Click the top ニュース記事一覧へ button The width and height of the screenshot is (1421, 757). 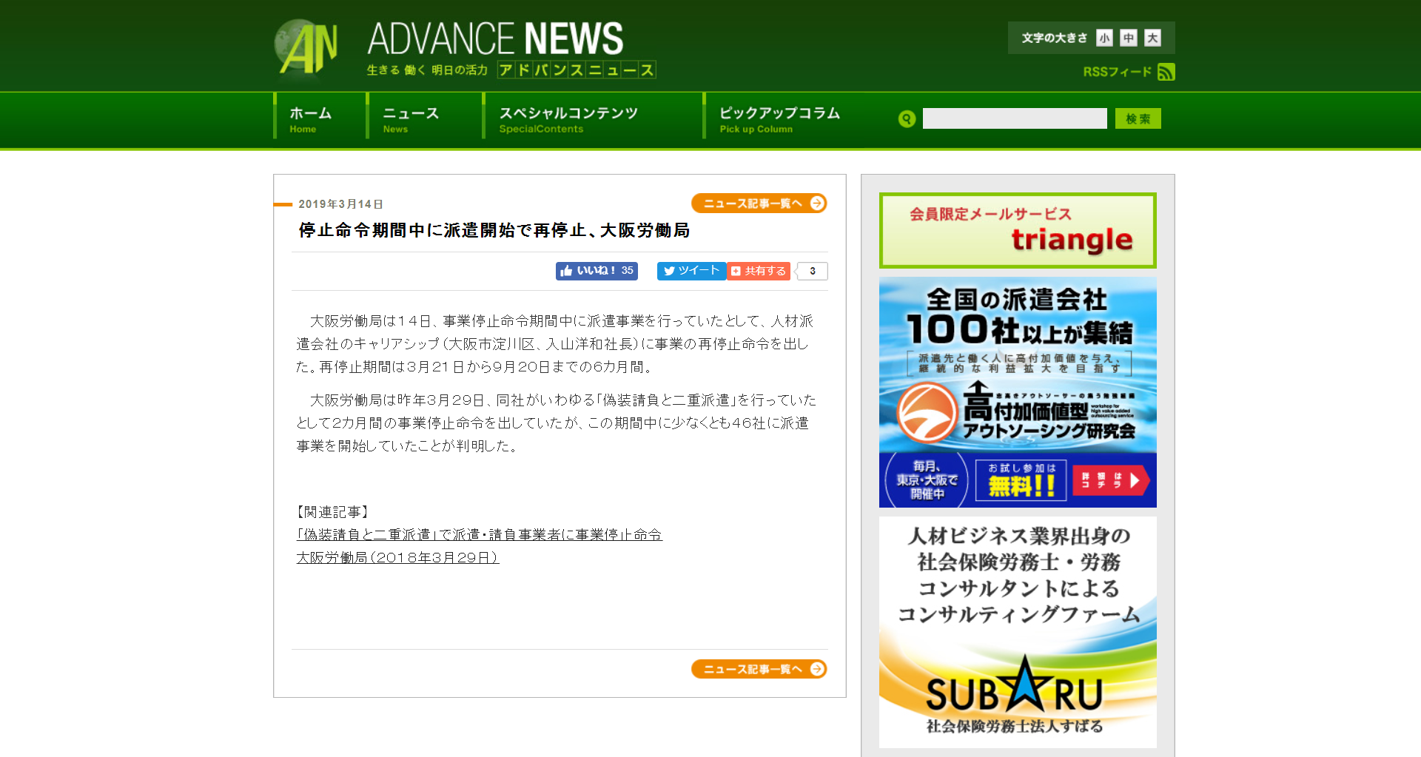pos(759,203)
